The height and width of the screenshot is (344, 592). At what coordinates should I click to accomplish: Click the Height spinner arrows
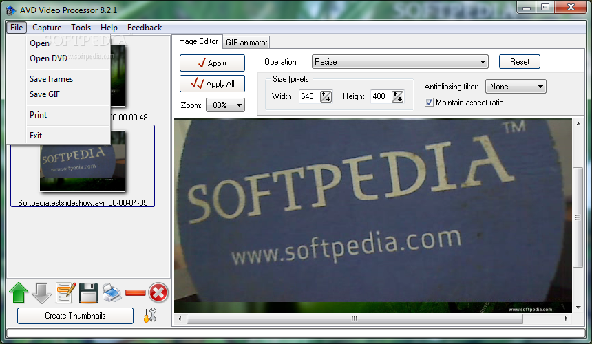click(397, 96)
